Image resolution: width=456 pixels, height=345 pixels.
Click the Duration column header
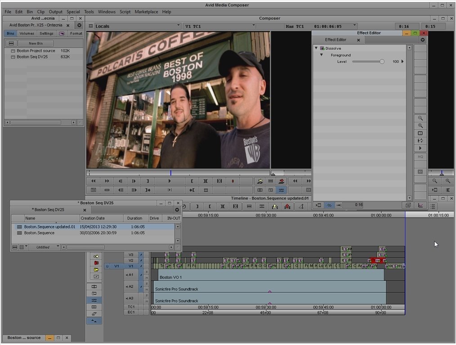[134, 218]
